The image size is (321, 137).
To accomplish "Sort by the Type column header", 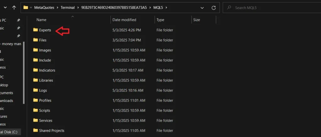I will (160, 20).
